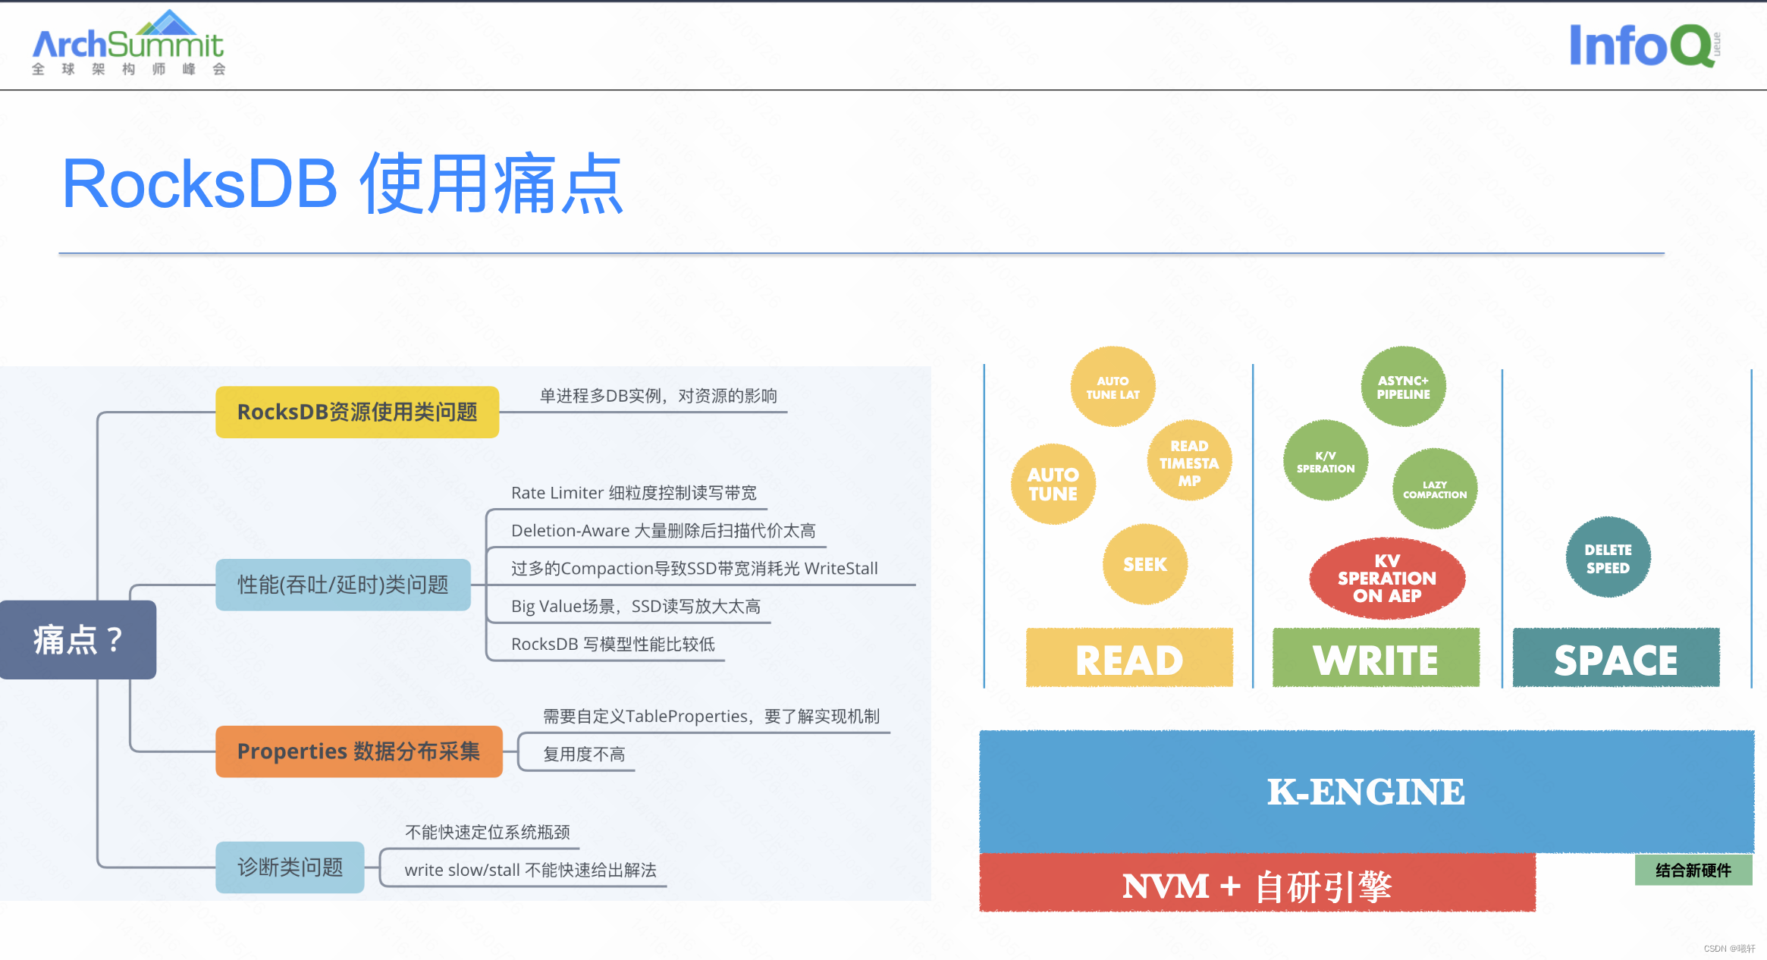Screen dimensions: 1767x960
Task: Click 需要自定义TableProperties line
Action: (x=711, y=717)
